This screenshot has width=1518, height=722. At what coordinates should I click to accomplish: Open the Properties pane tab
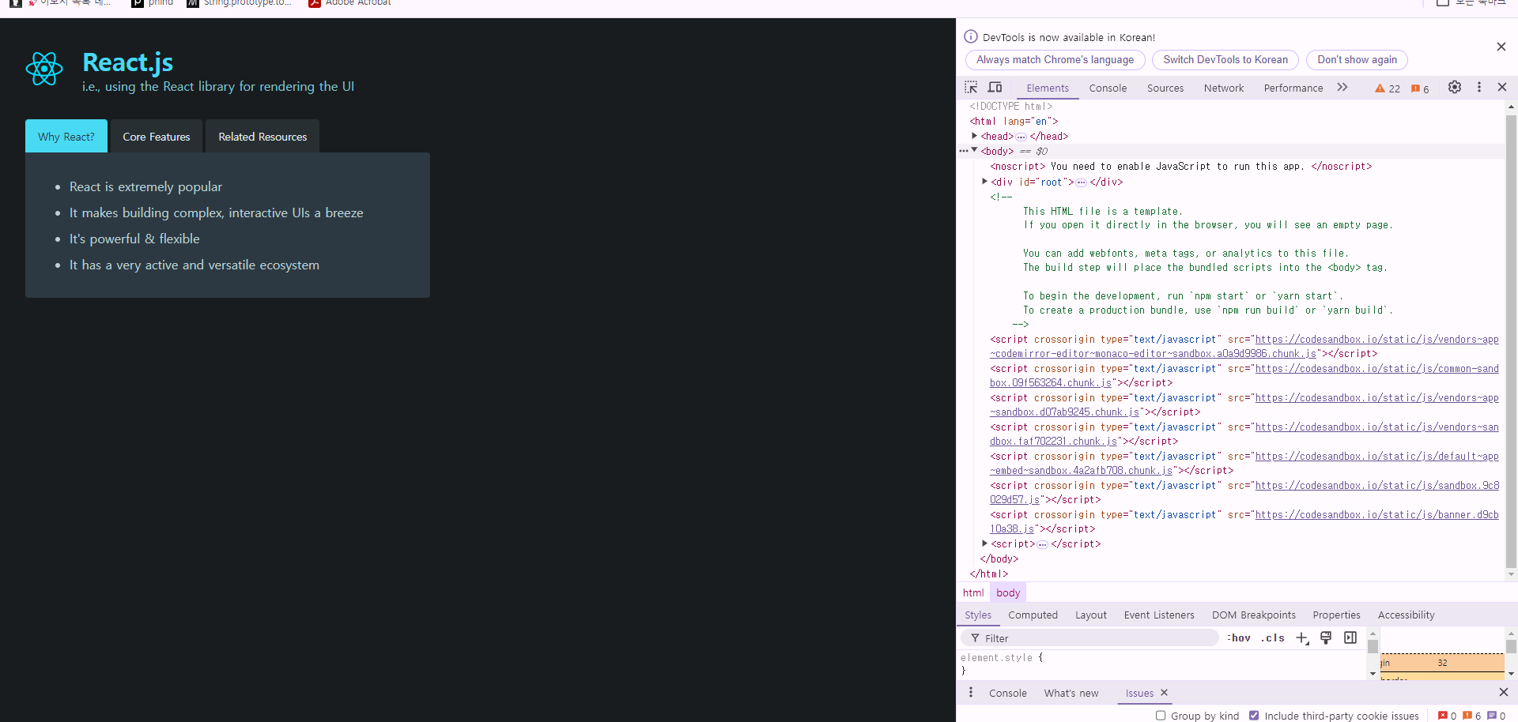1337,615
